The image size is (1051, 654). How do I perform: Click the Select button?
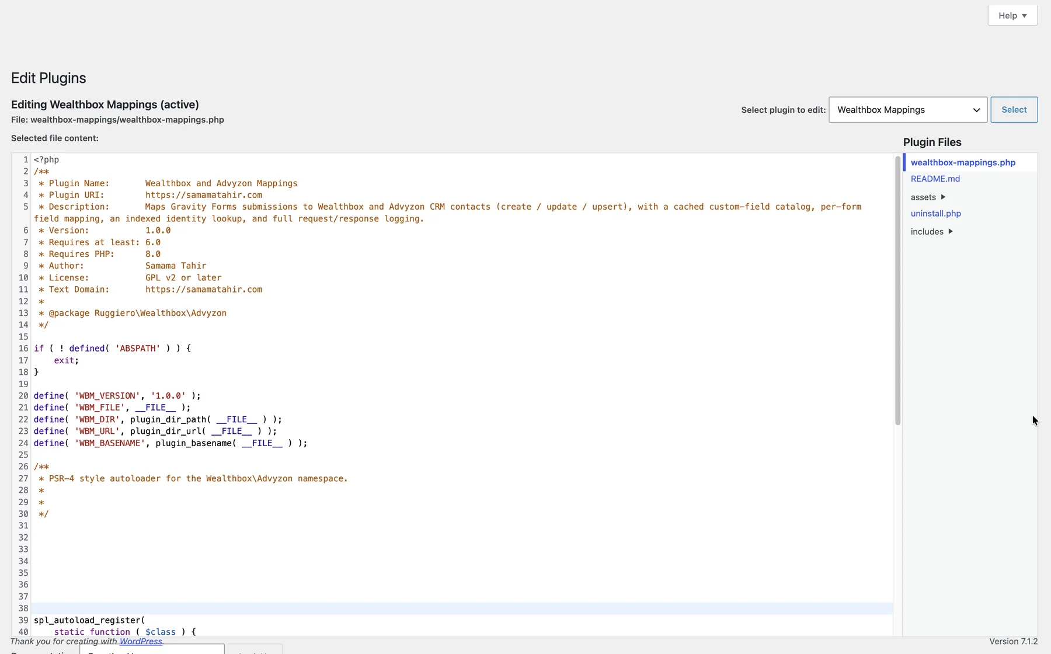coord(1014,110)
